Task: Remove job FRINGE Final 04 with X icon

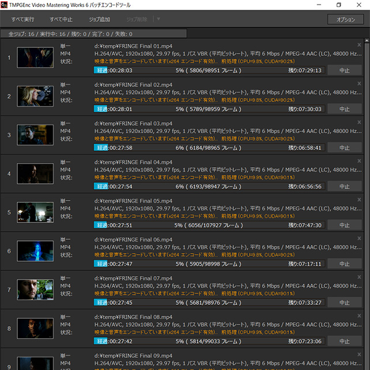Action: click(359, 161)
